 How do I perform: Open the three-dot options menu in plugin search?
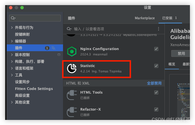point(159,29)
